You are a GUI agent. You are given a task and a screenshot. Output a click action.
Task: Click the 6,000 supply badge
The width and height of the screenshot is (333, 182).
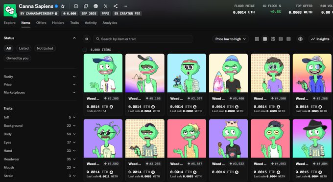click(x=70, y=14)
